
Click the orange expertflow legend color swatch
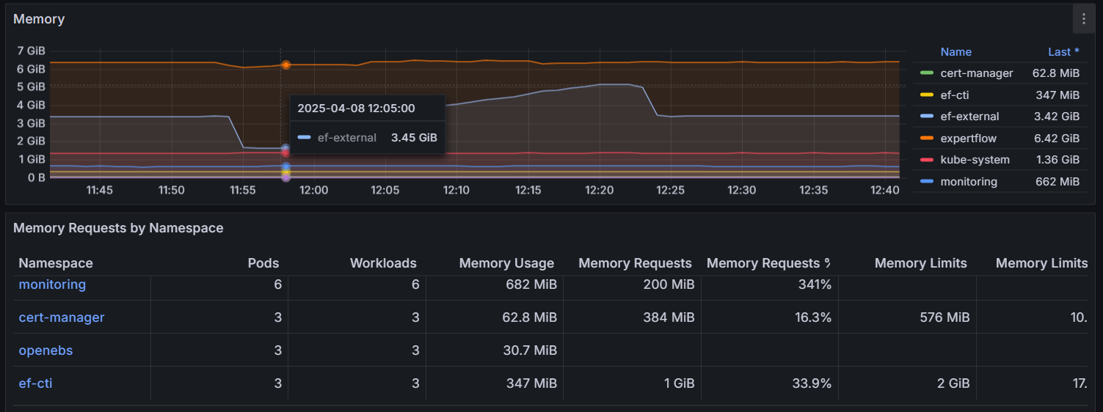point(926,139)
